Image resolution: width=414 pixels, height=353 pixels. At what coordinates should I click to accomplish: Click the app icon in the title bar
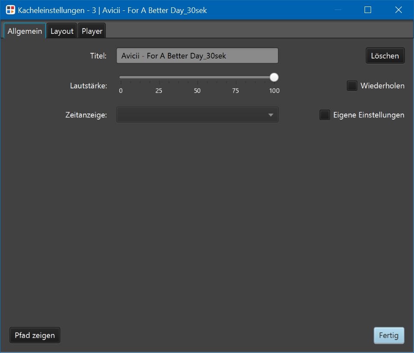[x=10, y=10]
